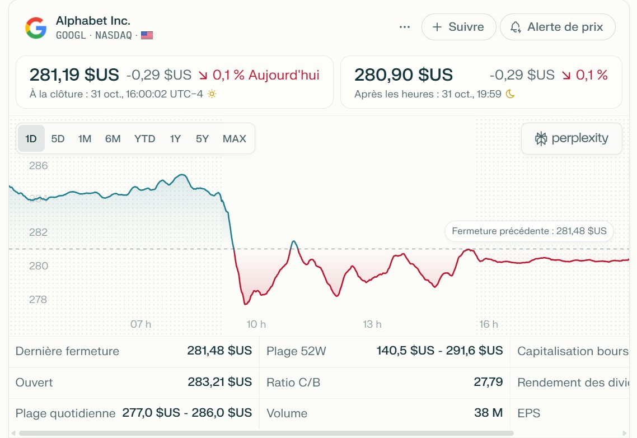
Task: Click the Google logo icon
Action: pyautogui.click(x=35, y=26)
